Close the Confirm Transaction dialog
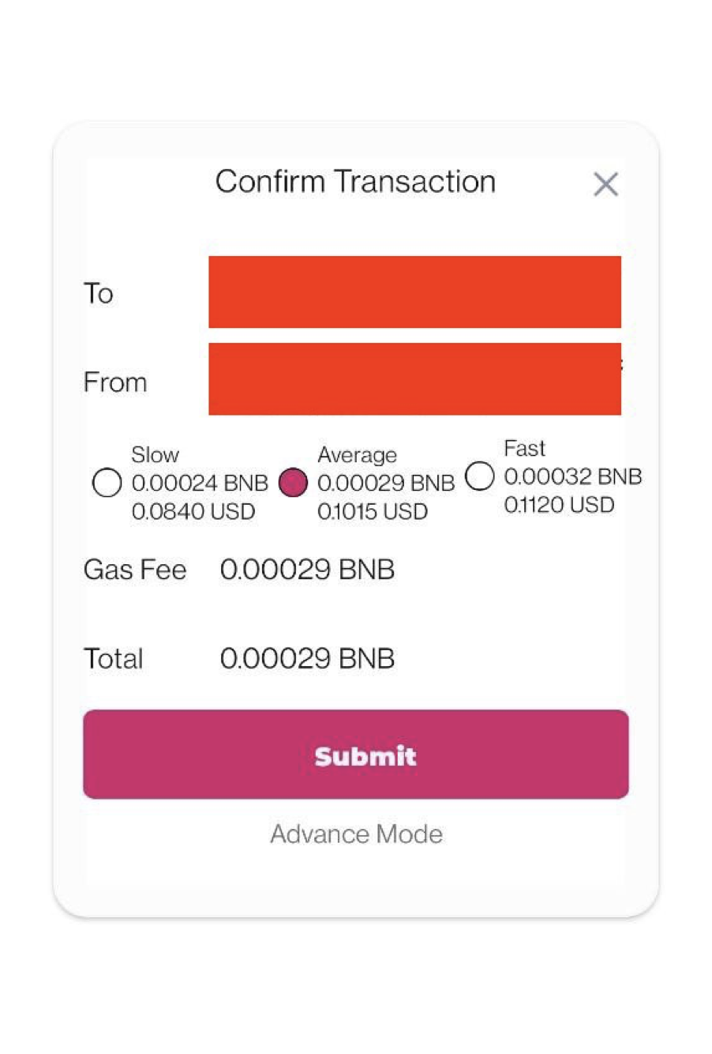Viewport: 712px width, 1054px height. (605, 184)
